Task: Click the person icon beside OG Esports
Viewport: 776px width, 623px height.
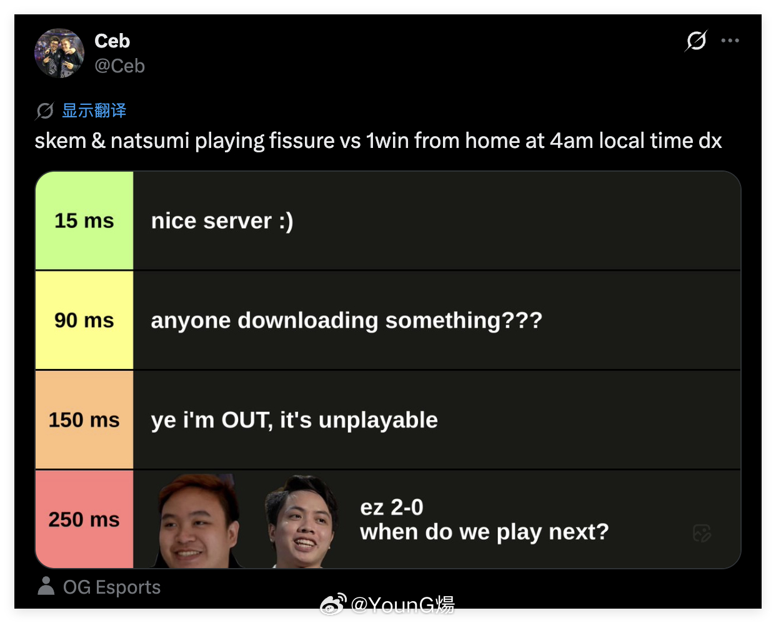Action: pyautogui.click(x=46, y=586)
